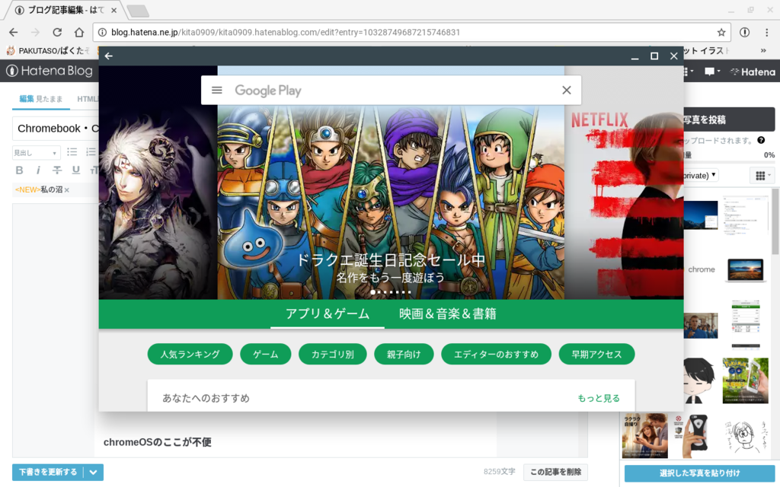Bookmark this page with the star icon
The height and width of the screenshot is (487, 780).
coord(721,32)
